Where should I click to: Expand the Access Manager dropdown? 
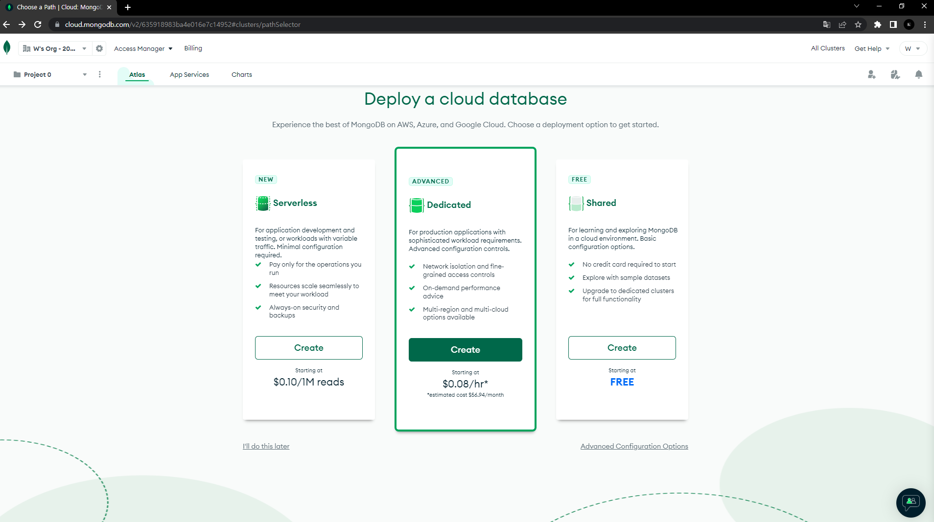point(143,48)
